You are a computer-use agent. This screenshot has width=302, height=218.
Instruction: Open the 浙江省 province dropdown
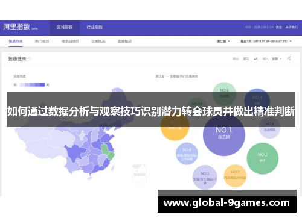[223, 42]
